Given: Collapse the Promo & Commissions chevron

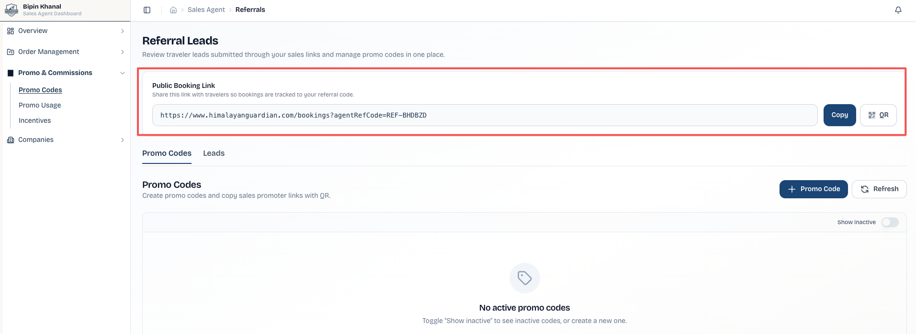Looking at the screenshot, I should point(123,73).
